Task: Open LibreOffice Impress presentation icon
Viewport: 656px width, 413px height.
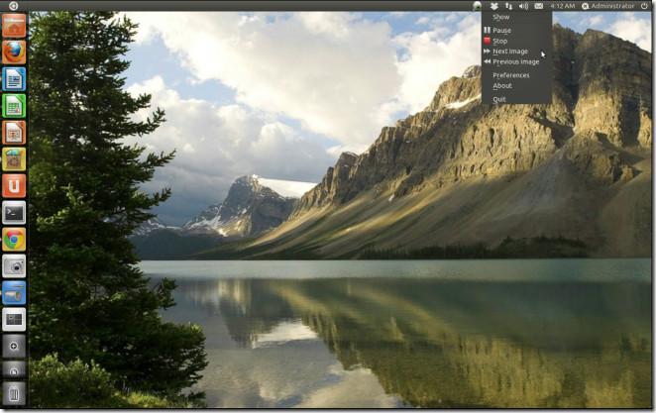Action: (14, 133)
